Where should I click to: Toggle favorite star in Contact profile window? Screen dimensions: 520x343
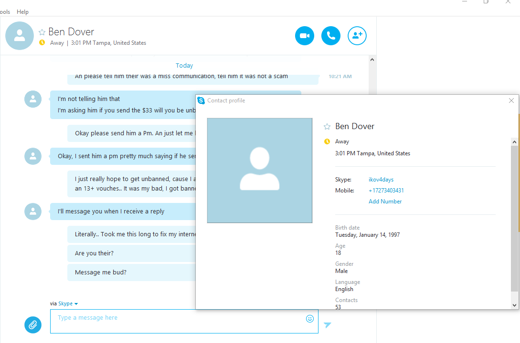pyautogui.click(x=327, y=126)
